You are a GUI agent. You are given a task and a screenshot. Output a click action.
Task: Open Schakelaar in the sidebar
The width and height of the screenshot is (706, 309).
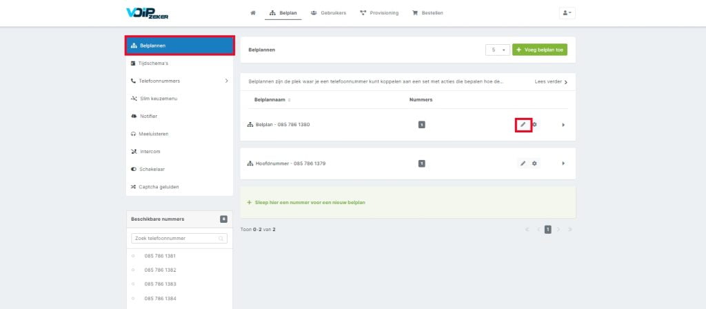[180, 170]
